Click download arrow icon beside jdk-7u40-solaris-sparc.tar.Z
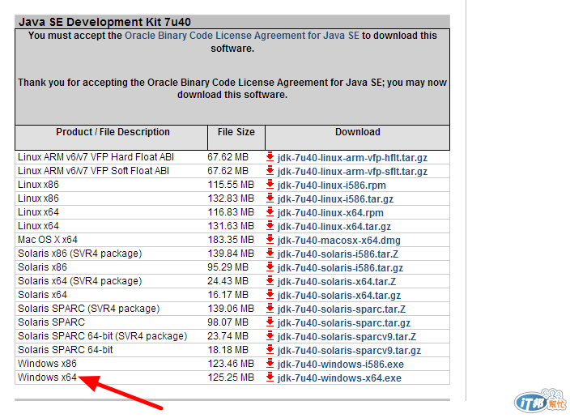This screenshot has width=570, height=418. point(270,309)
